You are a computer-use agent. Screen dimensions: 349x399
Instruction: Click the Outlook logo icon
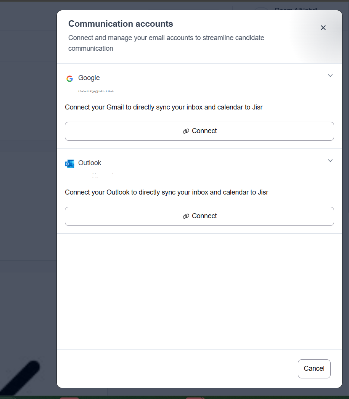coord(69,164)
